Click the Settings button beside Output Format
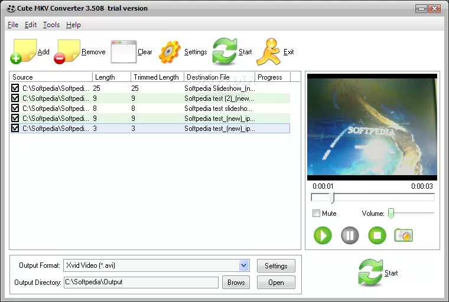449x302 pixels. click(276, 266)
